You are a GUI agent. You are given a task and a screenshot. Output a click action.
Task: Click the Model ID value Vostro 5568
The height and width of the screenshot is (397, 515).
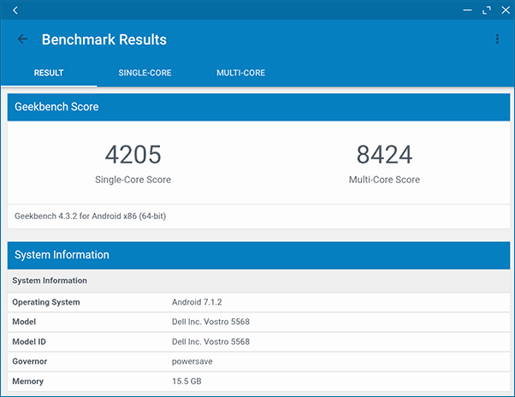click(210, 342)
